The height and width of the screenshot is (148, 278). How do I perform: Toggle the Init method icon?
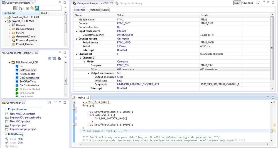[17, 66]
